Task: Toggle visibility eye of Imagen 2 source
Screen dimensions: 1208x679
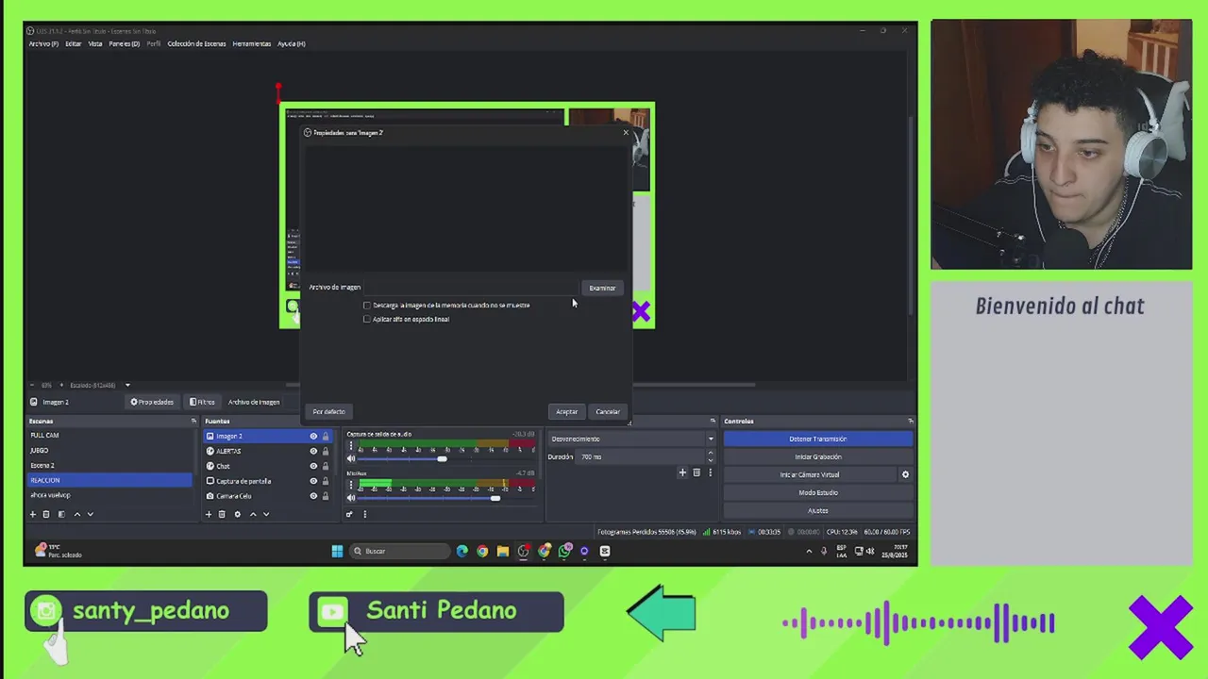Action: 313,436
